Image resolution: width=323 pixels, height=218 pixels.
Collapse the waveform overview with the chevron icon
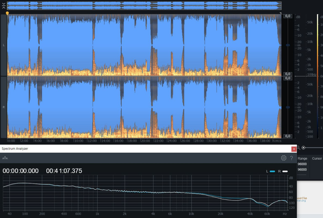coord(4,6)
